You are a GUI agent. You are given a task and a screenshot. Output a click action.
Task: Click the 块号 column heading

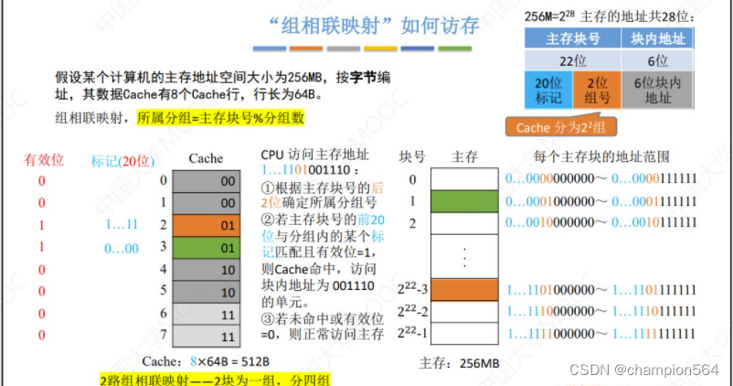(412, 156)
